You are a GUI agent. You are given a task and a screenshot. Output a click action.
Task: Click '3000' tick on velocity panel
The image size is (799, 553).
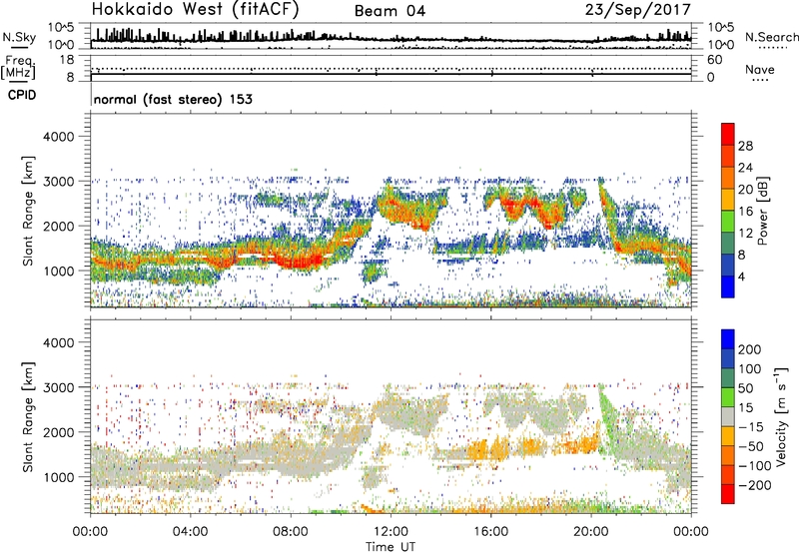pyautogui.click(x=59, y=387)
